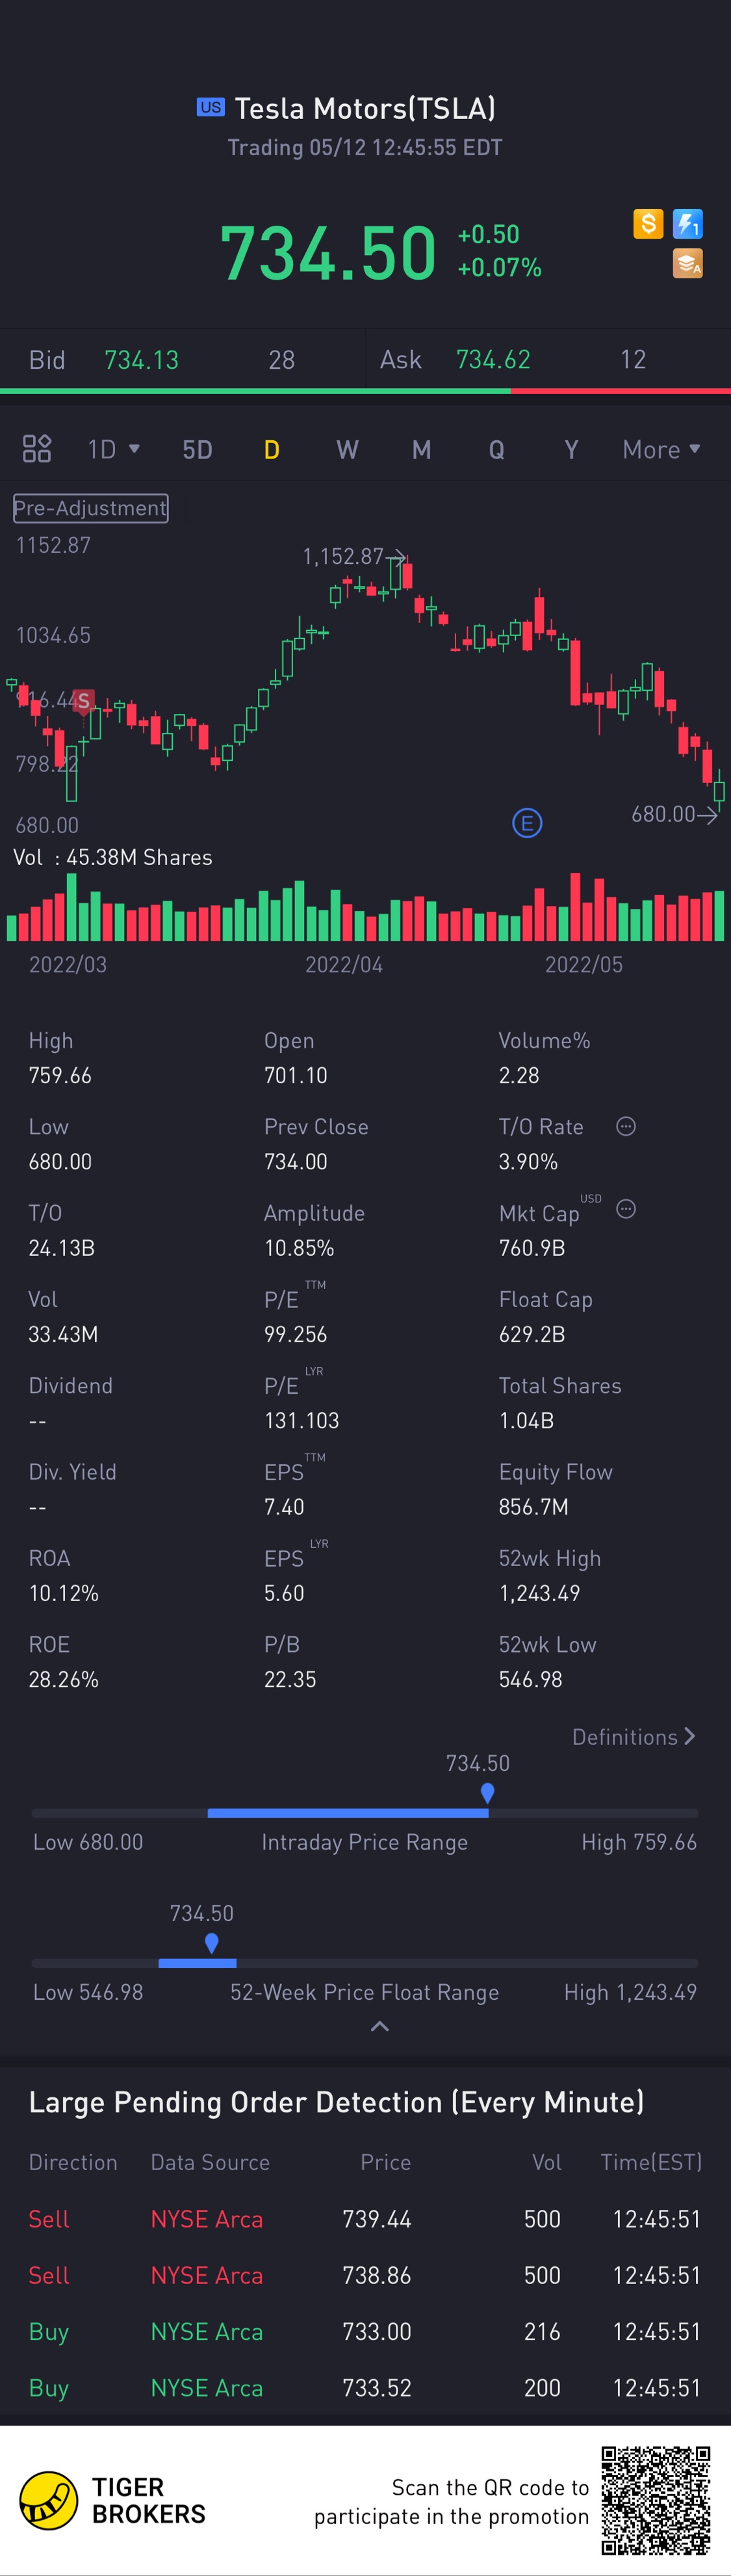Open the Definitions link

[633, 1737]
